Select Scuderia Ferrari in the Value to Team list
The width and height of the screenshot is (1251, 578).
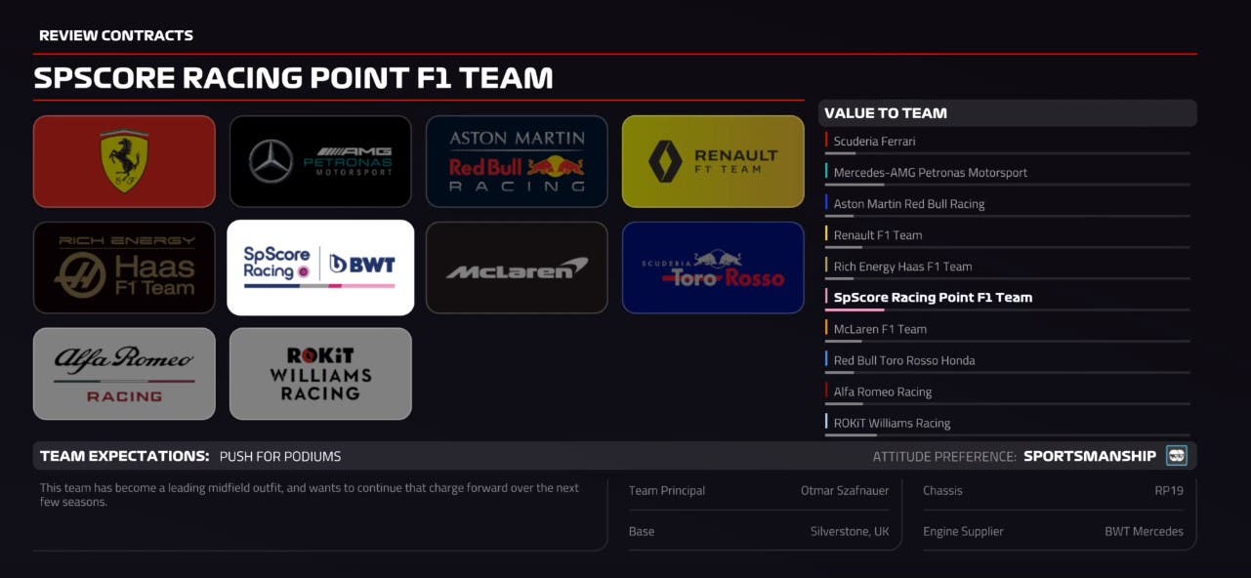[x=1007, y=142]
